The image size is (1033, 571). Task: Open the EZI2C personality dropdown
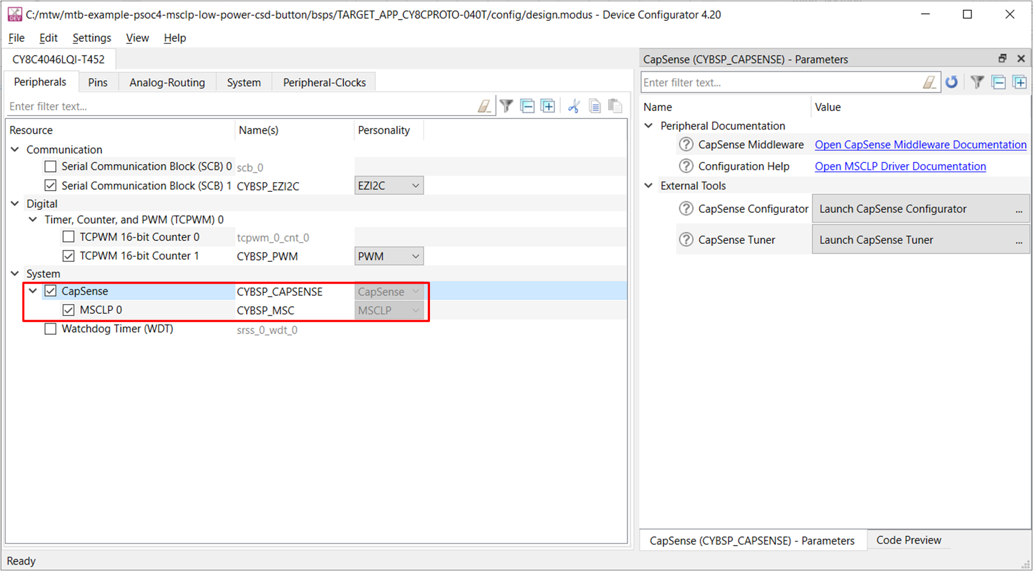point(389,186)
